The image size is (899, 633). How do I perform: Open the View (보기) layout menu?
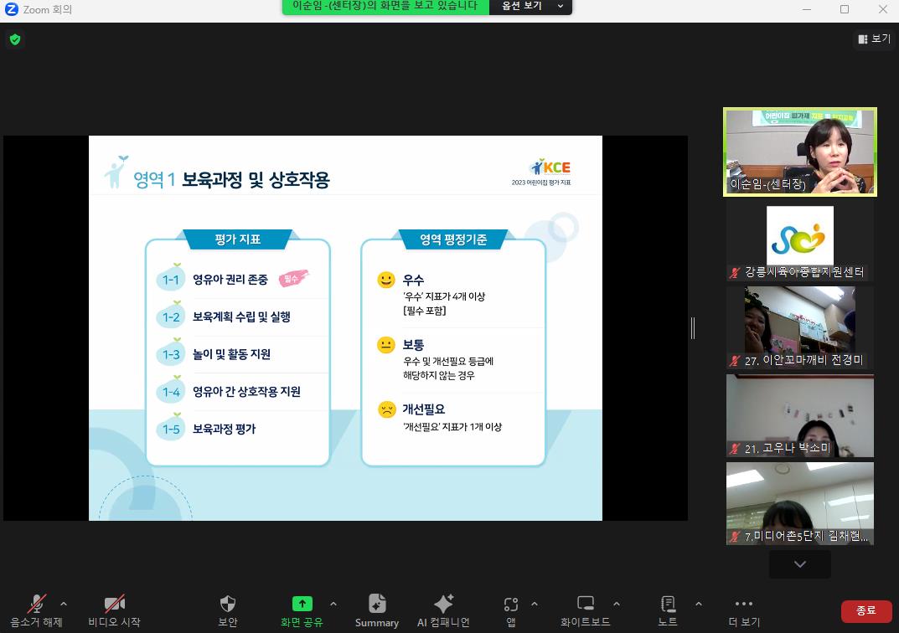pos(874,39)
